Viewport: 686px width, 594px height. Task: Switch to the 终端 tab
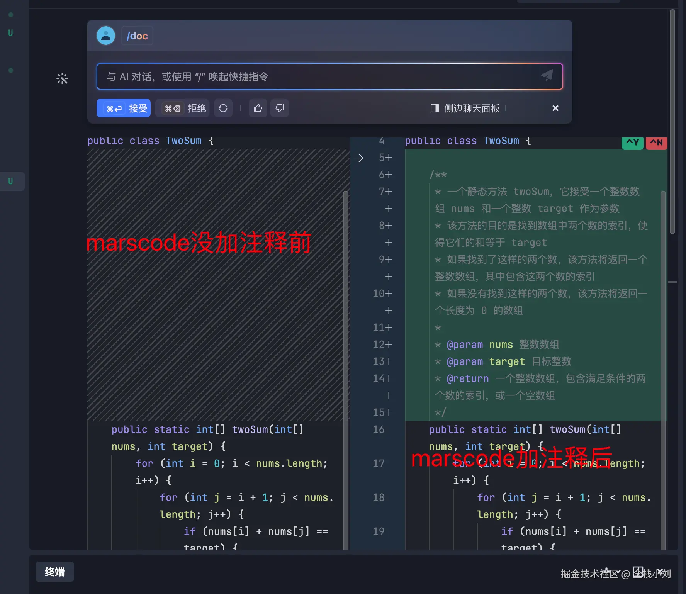pyautogui.click(x=55, y=572)
